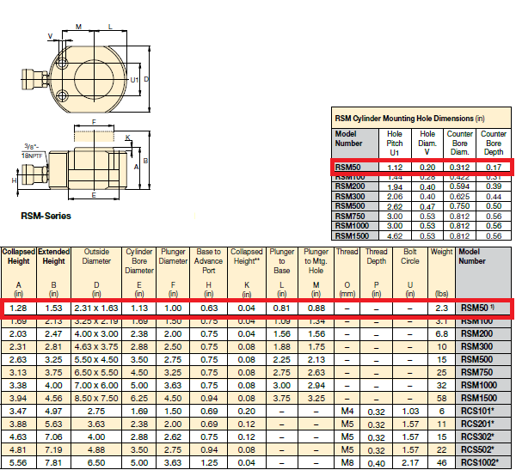This screenshot has width=516, height=470.
Task: Select the RCS502* model number
Action: pos(477,449)
